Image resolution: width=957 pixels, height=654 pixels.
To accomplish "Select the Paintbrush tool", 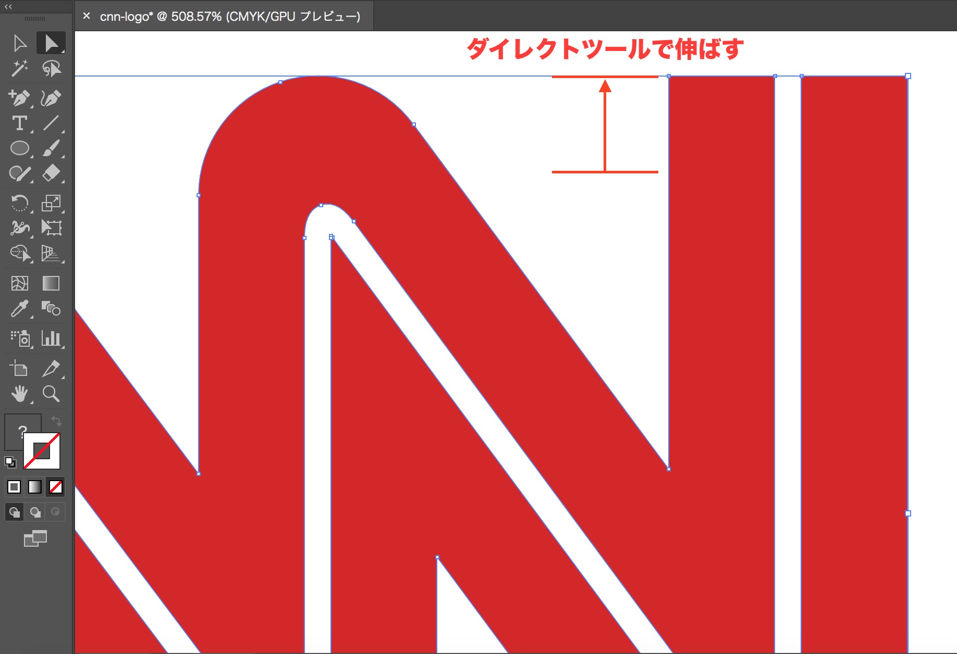I will 51,148.
